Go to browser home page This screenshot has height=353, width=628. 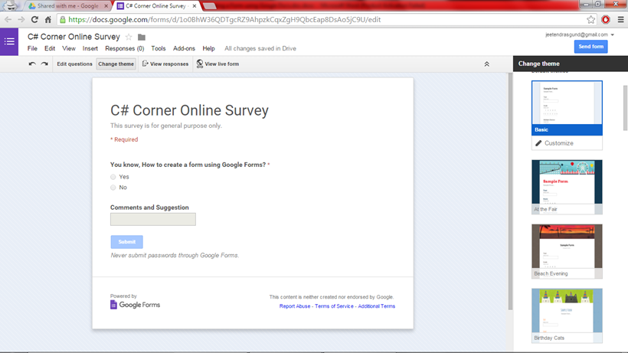[48, 20]
